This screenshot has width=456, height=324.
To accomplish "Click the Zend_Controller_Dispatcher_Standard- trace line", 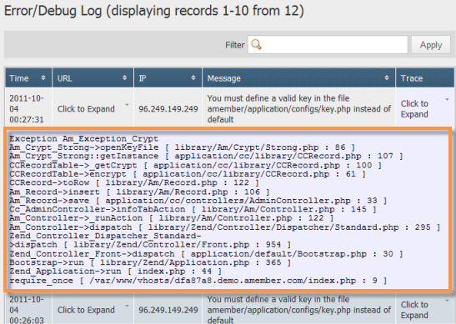I will (x=150, y=241).
